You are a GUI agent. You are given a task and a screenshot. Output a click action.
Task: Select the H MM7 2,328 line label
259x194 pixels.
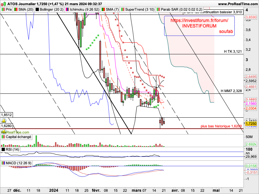[x=231, y=91]
